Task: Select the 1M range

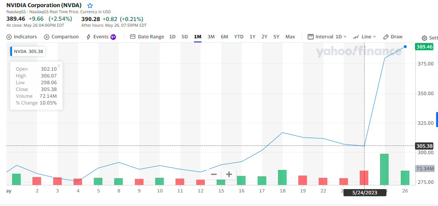Action: 197,37
